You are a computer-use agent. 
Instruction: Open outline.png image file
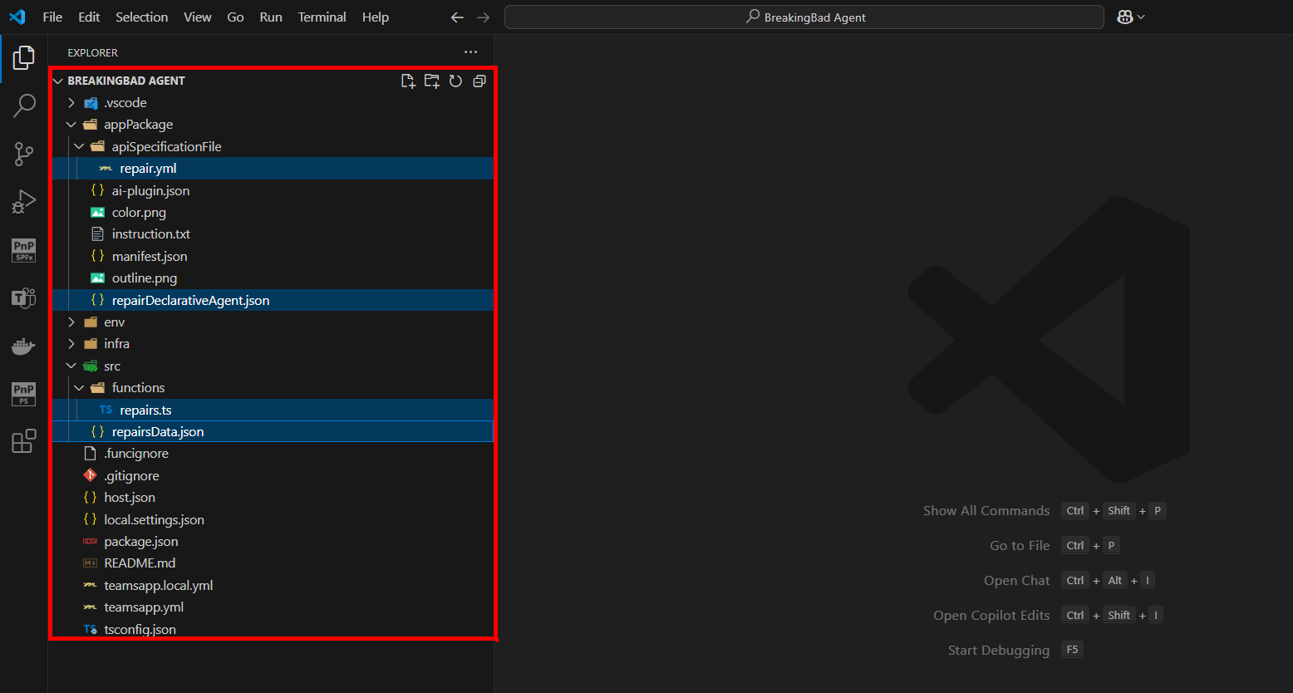point(273,278)
